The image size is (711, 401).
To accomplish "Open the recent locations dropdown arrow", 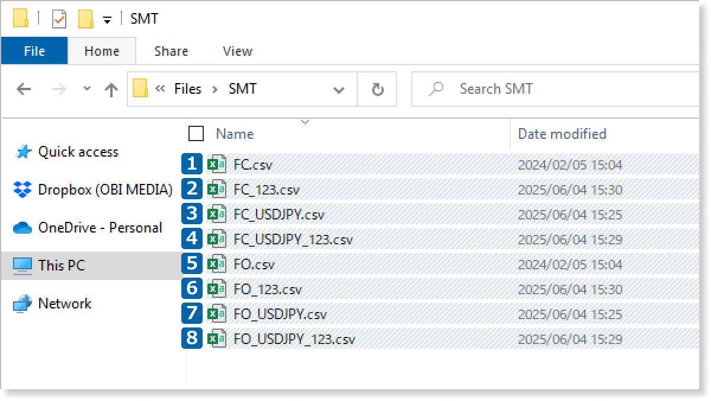I will click(x=87, y=89).
